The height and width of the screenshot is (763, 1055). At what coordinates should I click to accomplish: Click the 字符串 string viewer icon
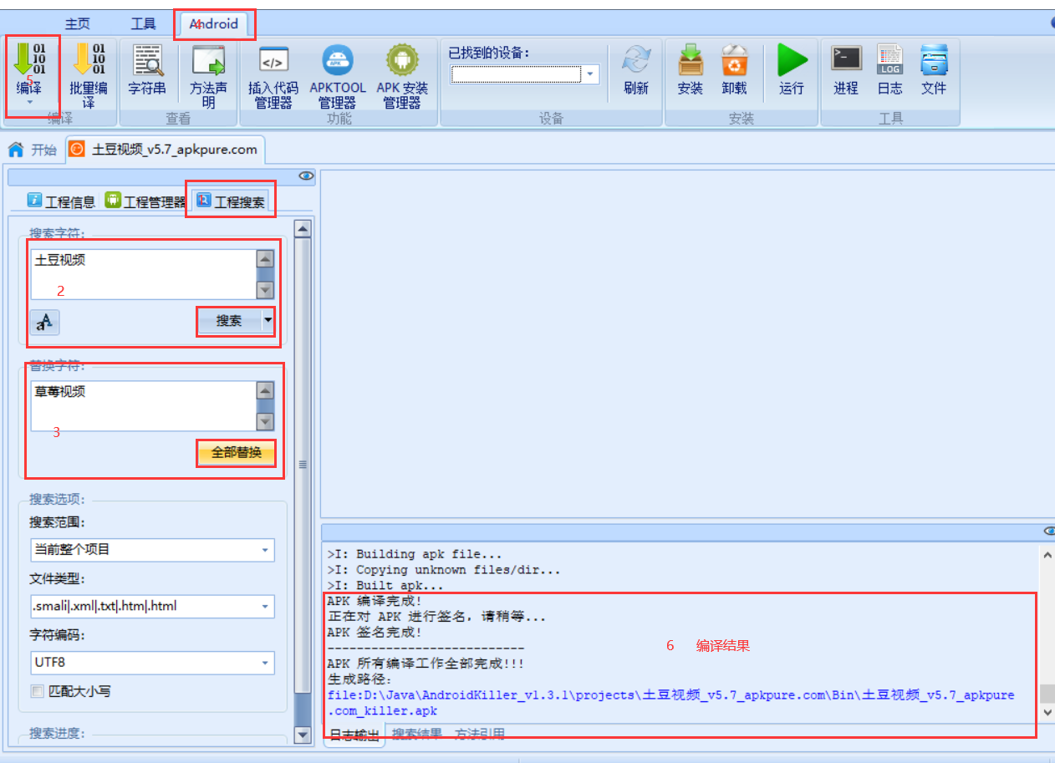click(148, 71)
